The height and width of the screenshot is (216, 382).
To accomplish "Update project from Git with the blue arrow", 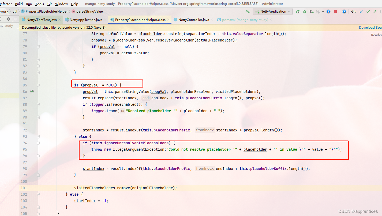I will (361, 12).
